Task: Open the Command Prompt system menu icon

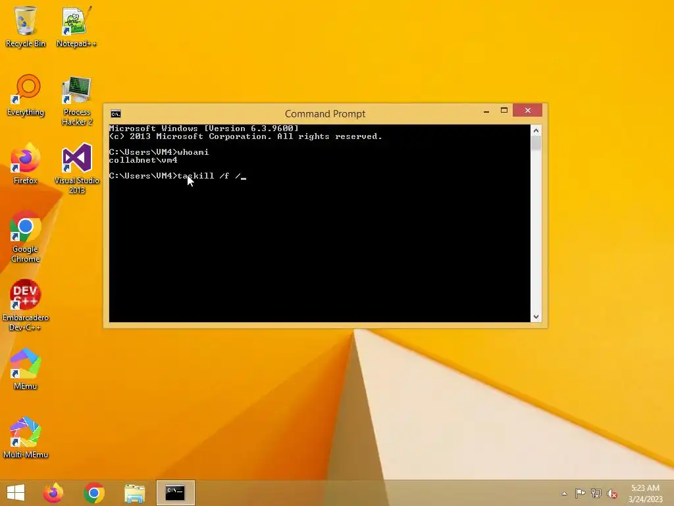Action: (x=116, y=113)
